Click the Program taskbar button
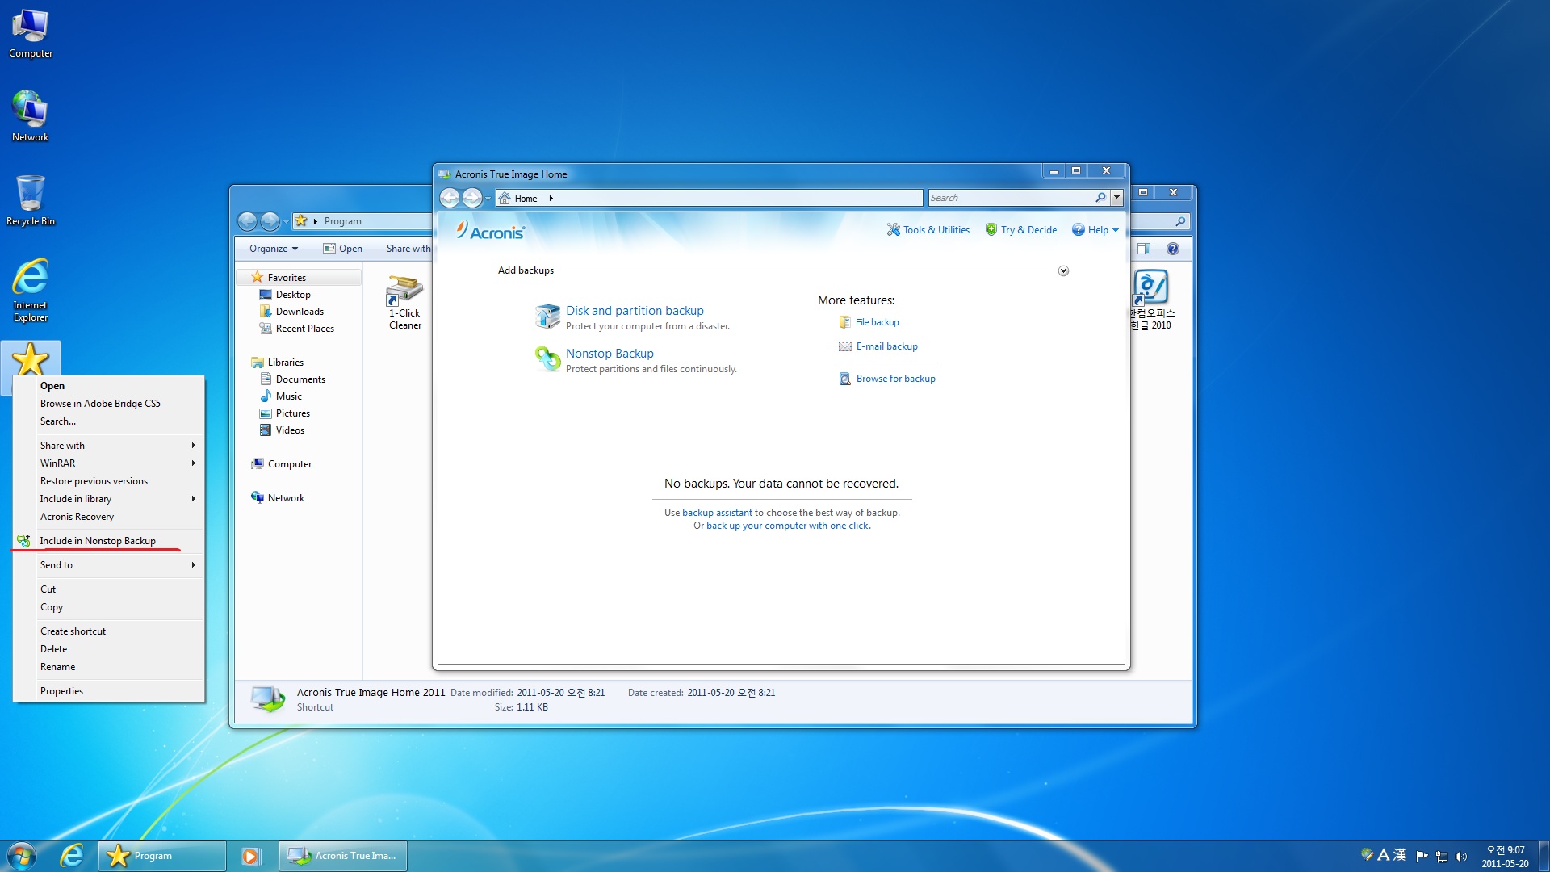This screenshot has width=1550, height=872. (161, 856)
